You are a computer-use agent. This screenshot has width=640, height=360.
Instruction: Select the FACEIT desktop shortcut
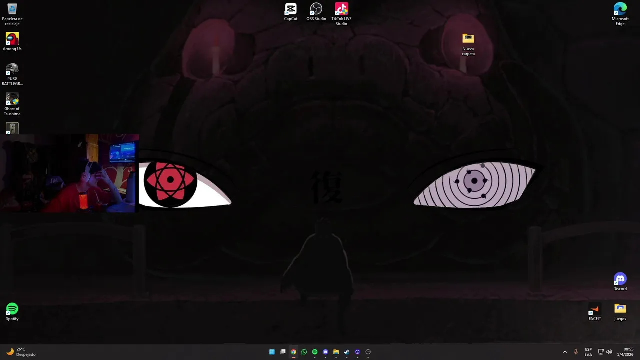595,312
